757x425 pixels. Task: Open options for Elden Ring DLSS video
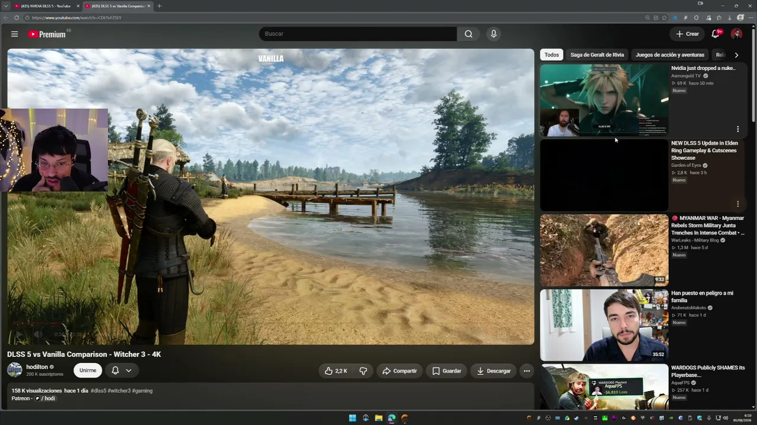[737, 204]
